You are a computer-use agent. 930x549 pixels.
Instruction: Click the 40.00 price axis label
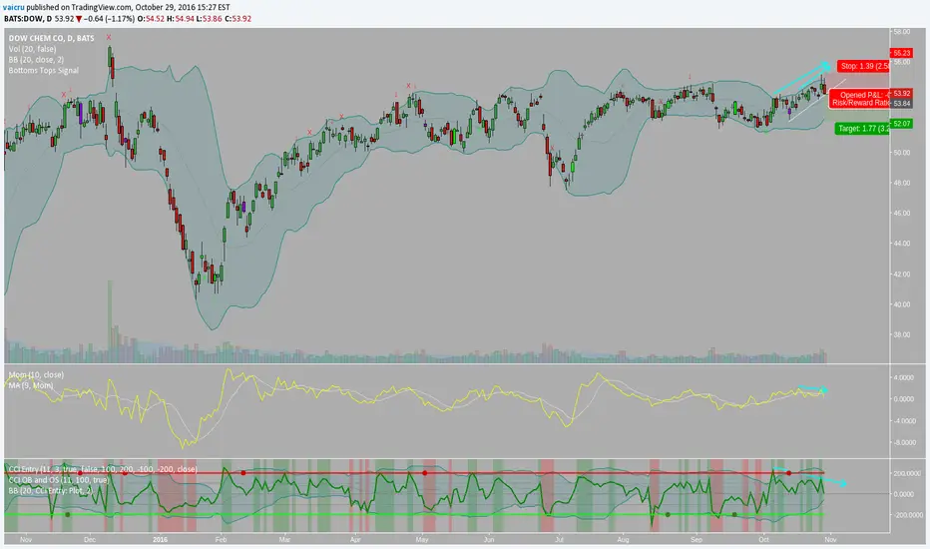[x=901, y=304]
